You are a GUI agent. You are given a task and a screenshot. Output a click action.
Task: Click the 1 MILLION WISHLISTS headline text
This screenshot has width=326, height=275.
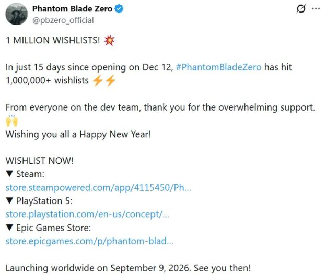[x=53, y=40]
